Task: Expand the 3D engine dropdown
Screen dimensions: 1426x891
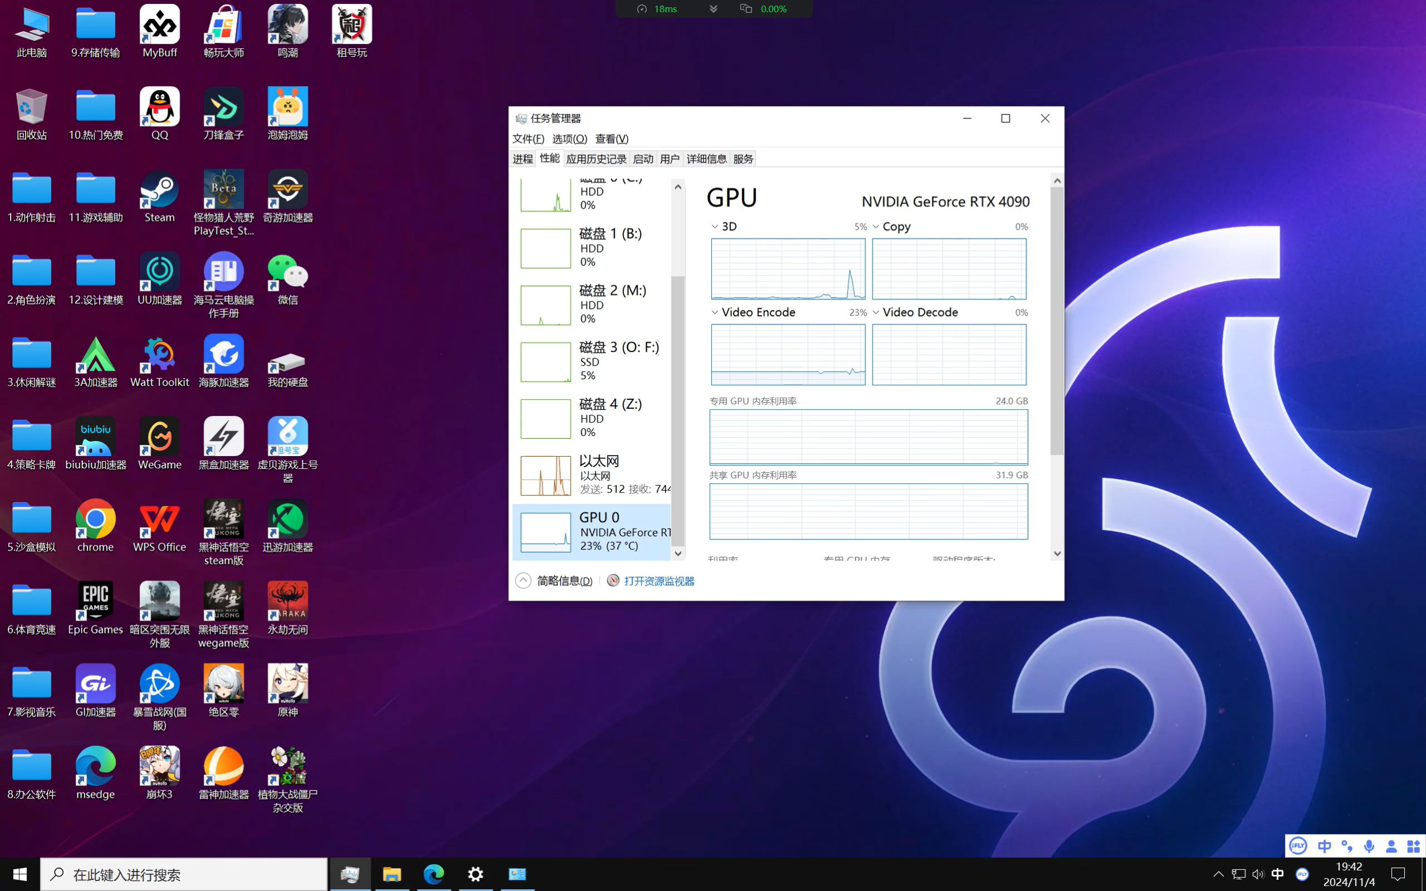Action: click(715, 227)
